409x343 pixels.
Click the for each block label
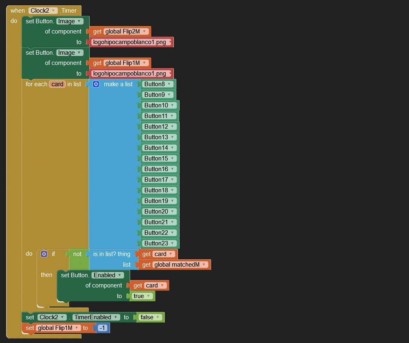click(36, 84)
